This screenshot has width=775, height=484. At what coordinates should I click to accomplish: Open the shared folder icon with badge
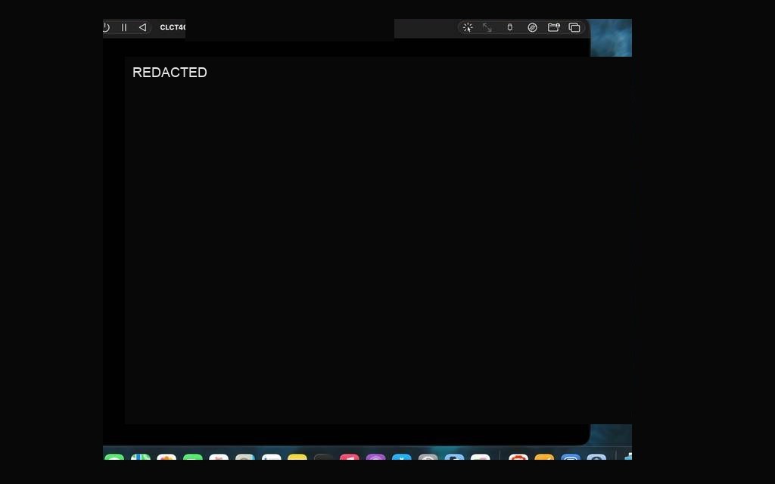[x=553, y=27]
